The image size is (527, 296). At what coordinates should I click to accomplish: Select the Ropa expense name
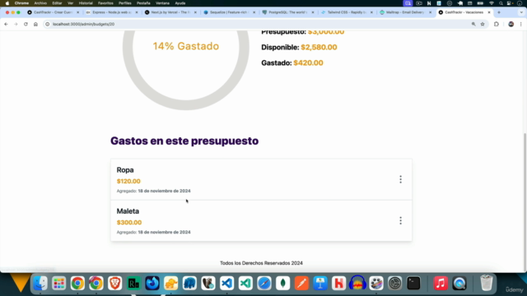click(x=125, y=170)
